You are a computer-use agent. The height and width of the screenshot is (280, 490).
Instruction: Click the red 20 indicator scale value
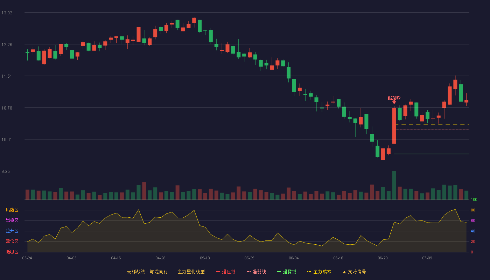(473, 241)
